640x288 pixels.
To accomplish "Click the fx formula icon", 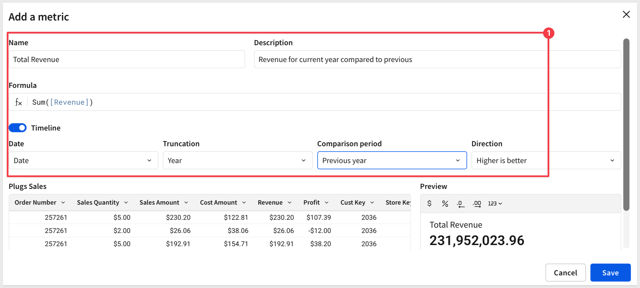I will tap(19, 102).
